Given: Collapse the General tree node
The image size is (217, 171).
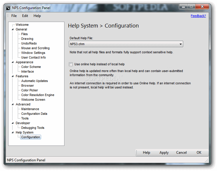Looking at the screenshot, I should pos(13,30).
